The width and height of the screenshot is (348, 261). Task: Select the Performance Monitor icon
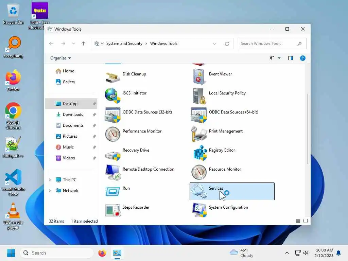[x=112, y=134]
